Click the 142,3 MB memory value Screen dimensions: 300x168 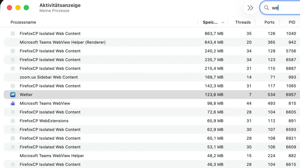click(x=214, y=86)
